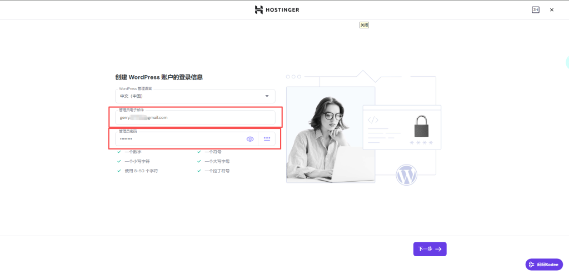Click the requirement text 一个符号
The width and height of the screenshot is (569, 274).
pyautogui.click(x=213, y=152)
